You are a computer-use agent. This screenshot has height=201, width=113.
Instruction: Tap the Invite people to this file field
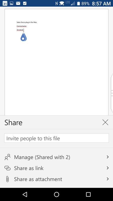56,138
